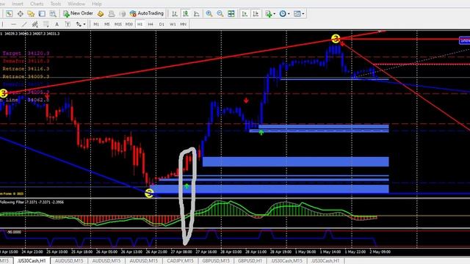Open the Window menu

tap(76, 4)
